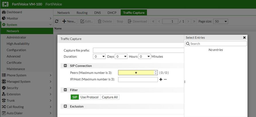The image size is (256, 117).
Task: Switch to the DHCP tab
Action: click(112, 13)
